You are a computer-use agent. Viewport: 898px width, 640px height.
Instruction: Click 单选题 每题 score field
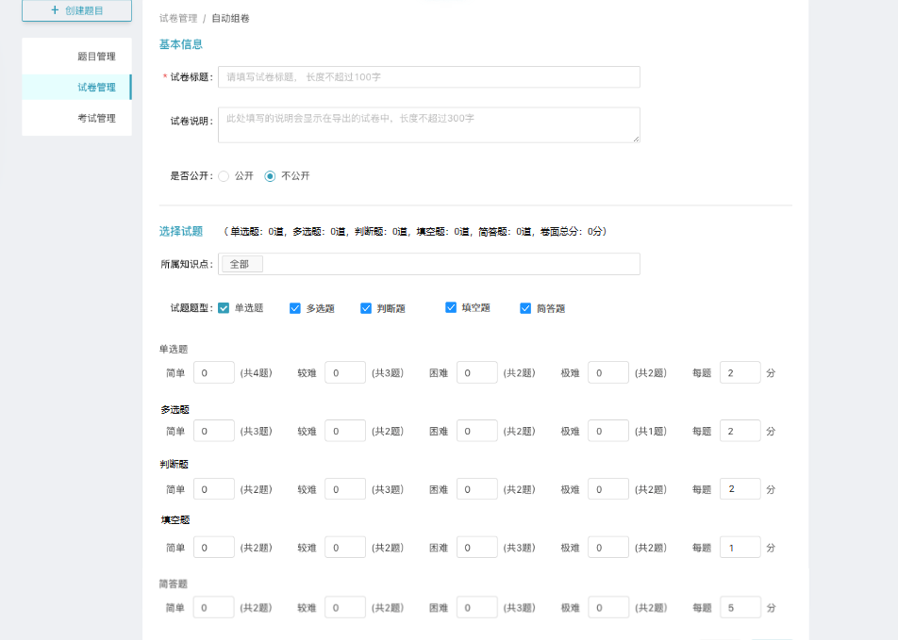pos(740,372)
